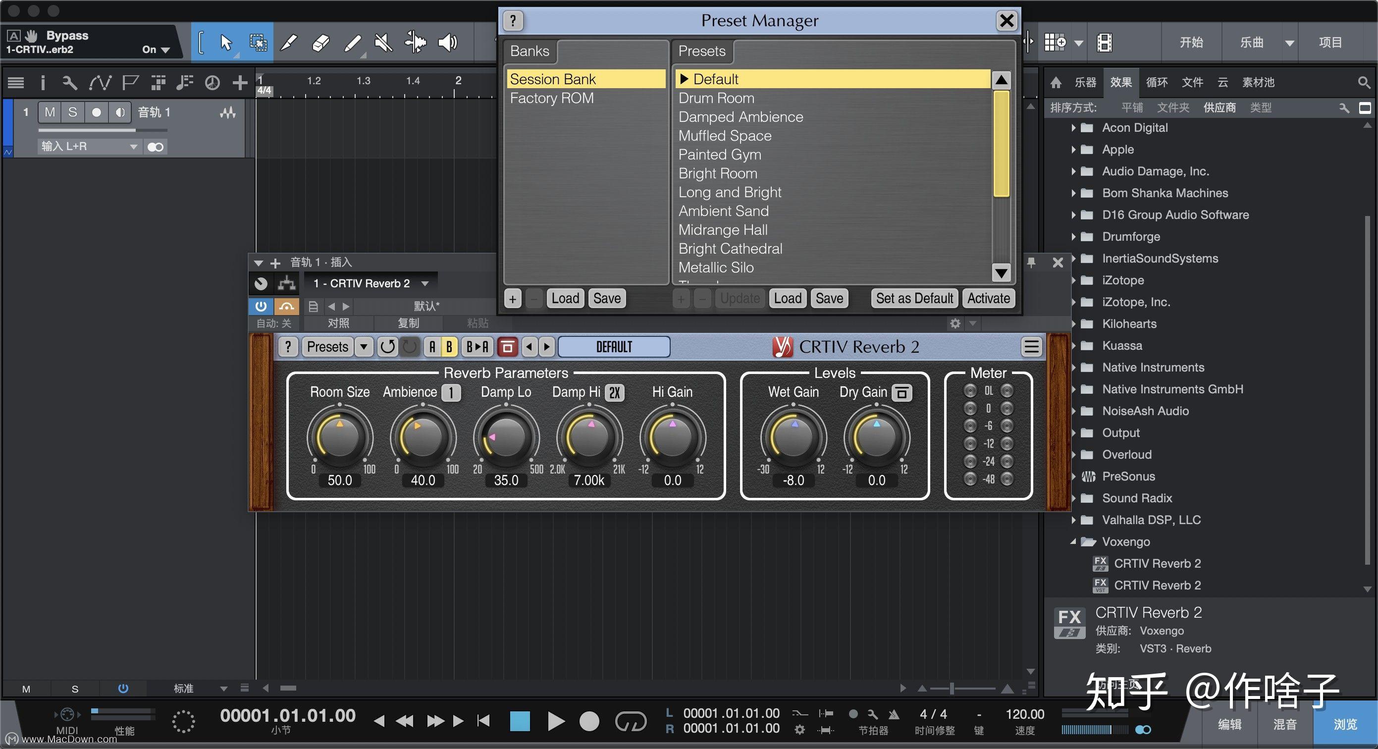Select the Eraser tool in the toolbar
The width and height of the screenshot is (1378, 749).
[x=320, y=42]
